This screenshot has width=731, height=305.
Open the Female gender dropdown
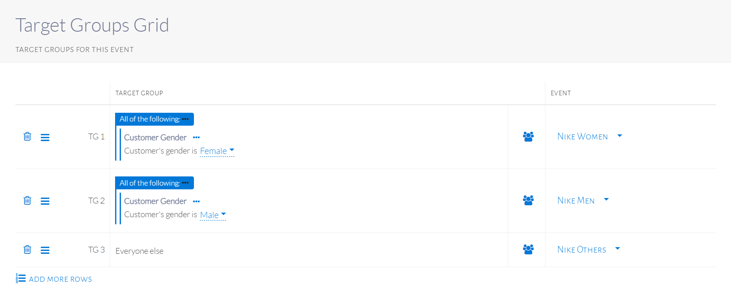(217, 151)
